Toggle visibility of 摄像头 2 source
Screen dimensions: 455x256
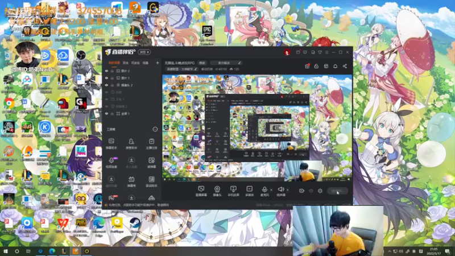coord(106,85)
